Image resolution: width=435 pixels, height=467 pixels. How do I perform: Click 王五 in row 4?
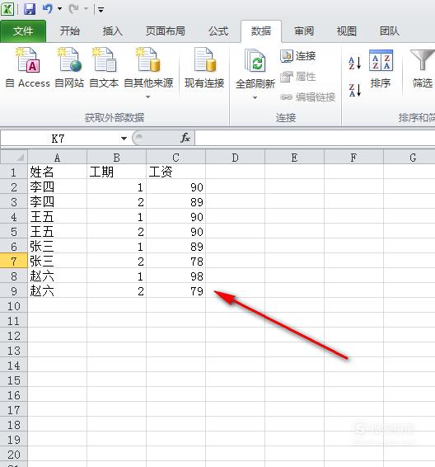pyautogui.click(x=57, y=216)
